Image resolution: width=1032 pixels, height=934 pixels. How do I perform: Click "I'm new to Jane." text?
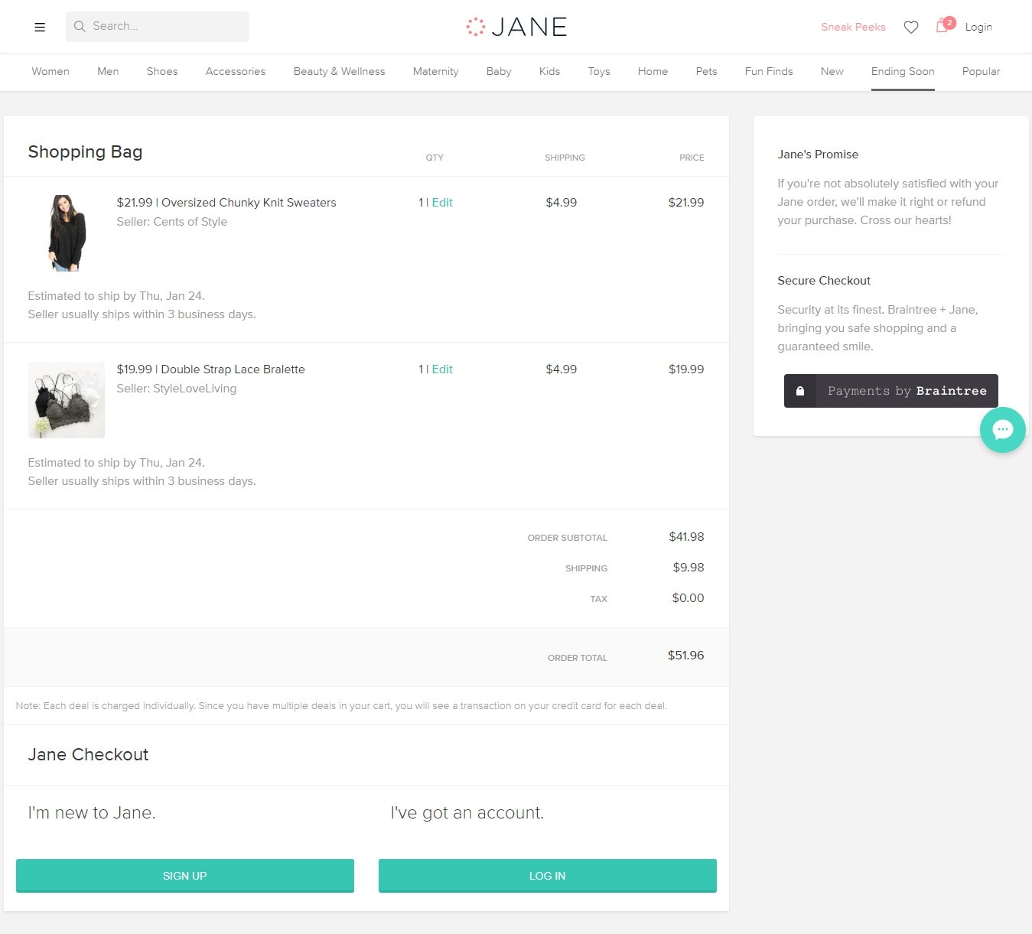(92, 813)
